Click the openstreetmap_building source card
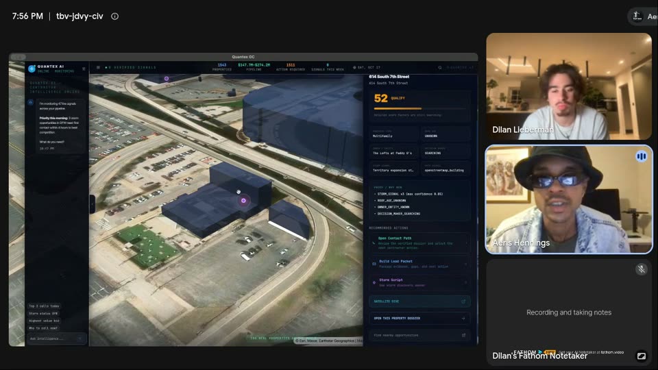Image resolution: width=658 pixels, height=370 pixels. [446, 169]
